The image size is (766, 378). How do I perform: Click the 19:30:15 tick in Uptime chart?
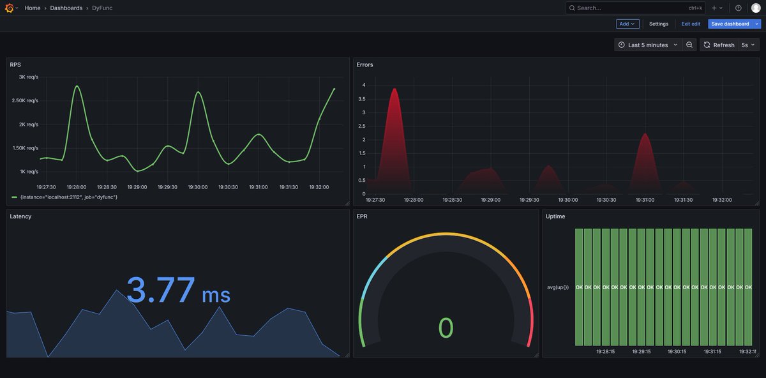[677, 351]
